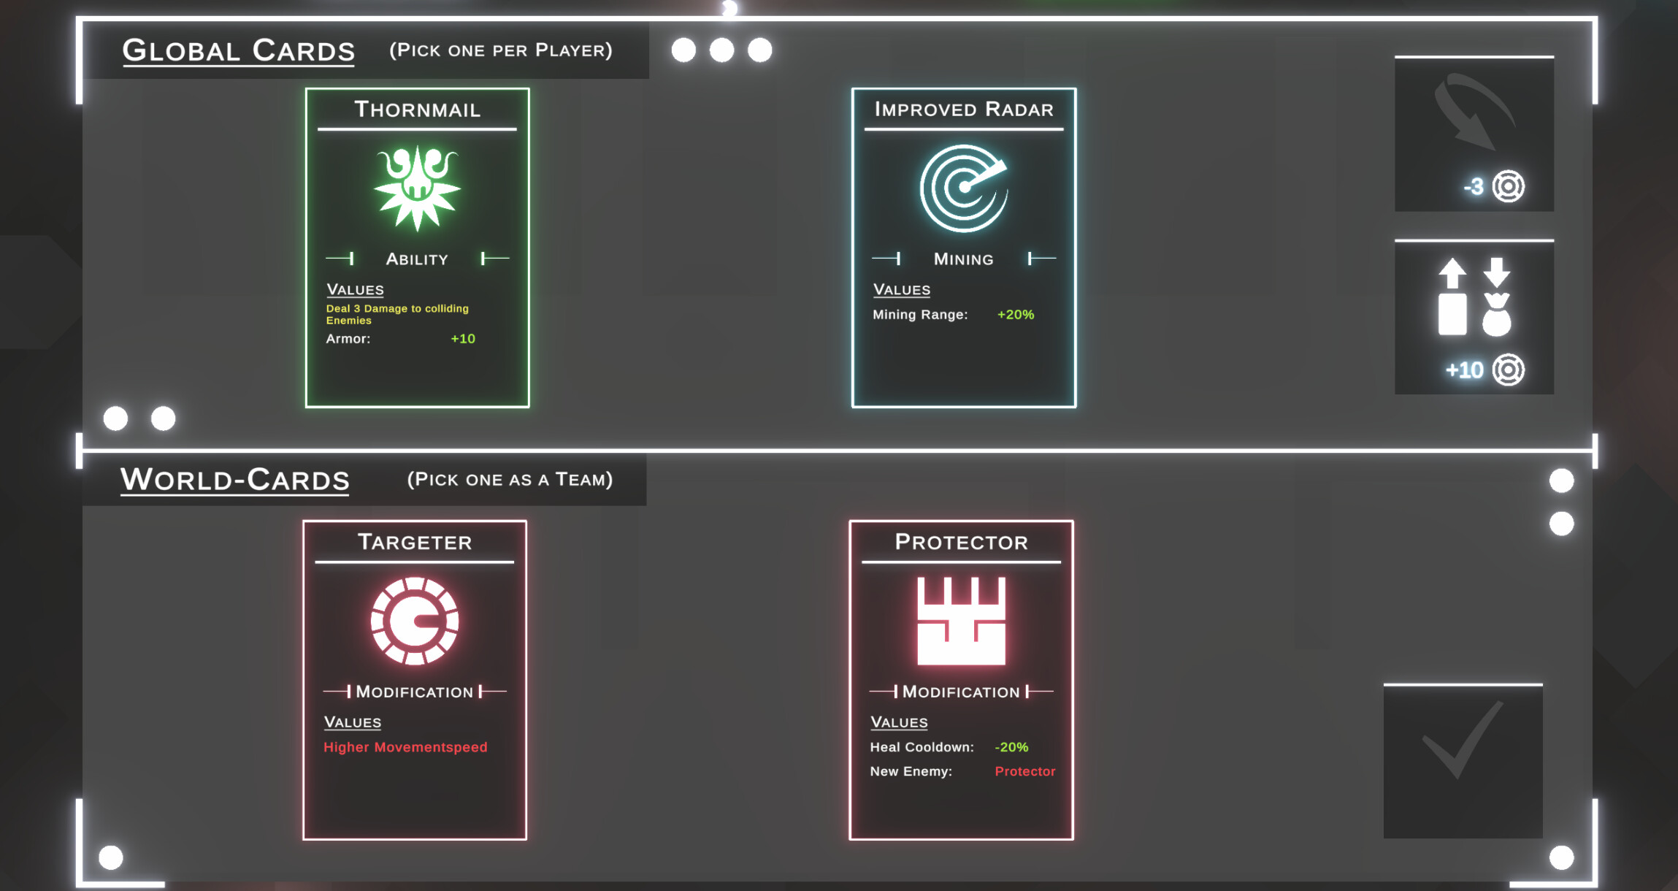Toggle the first player indicator dot above Global Cards
This screenshot has width=1678, height=891.
coord(685,50)
